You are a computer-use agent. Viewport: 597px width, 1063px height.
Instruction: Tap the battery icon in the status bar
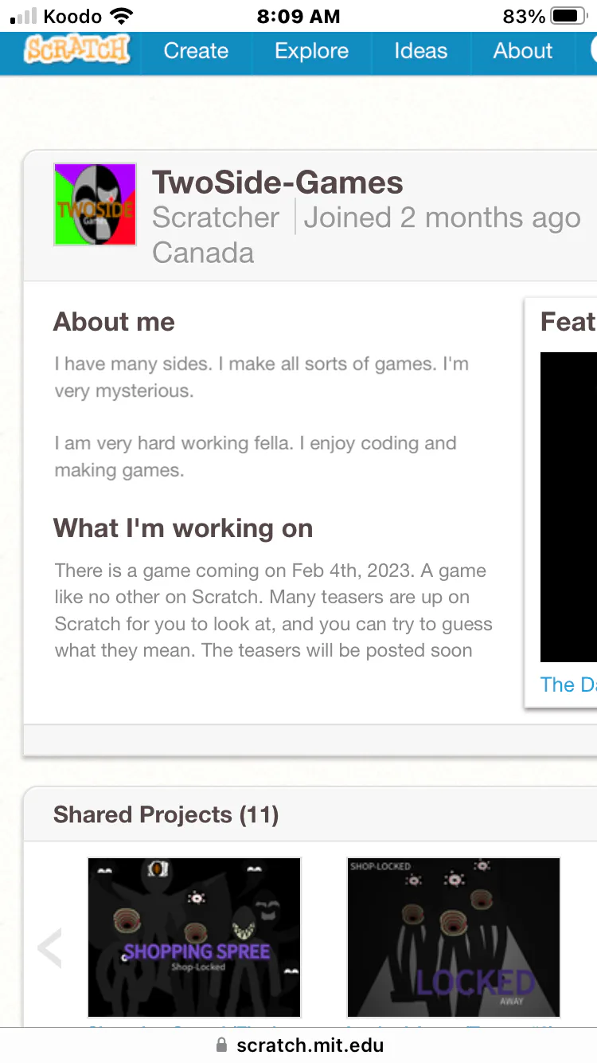coord(568,16)
